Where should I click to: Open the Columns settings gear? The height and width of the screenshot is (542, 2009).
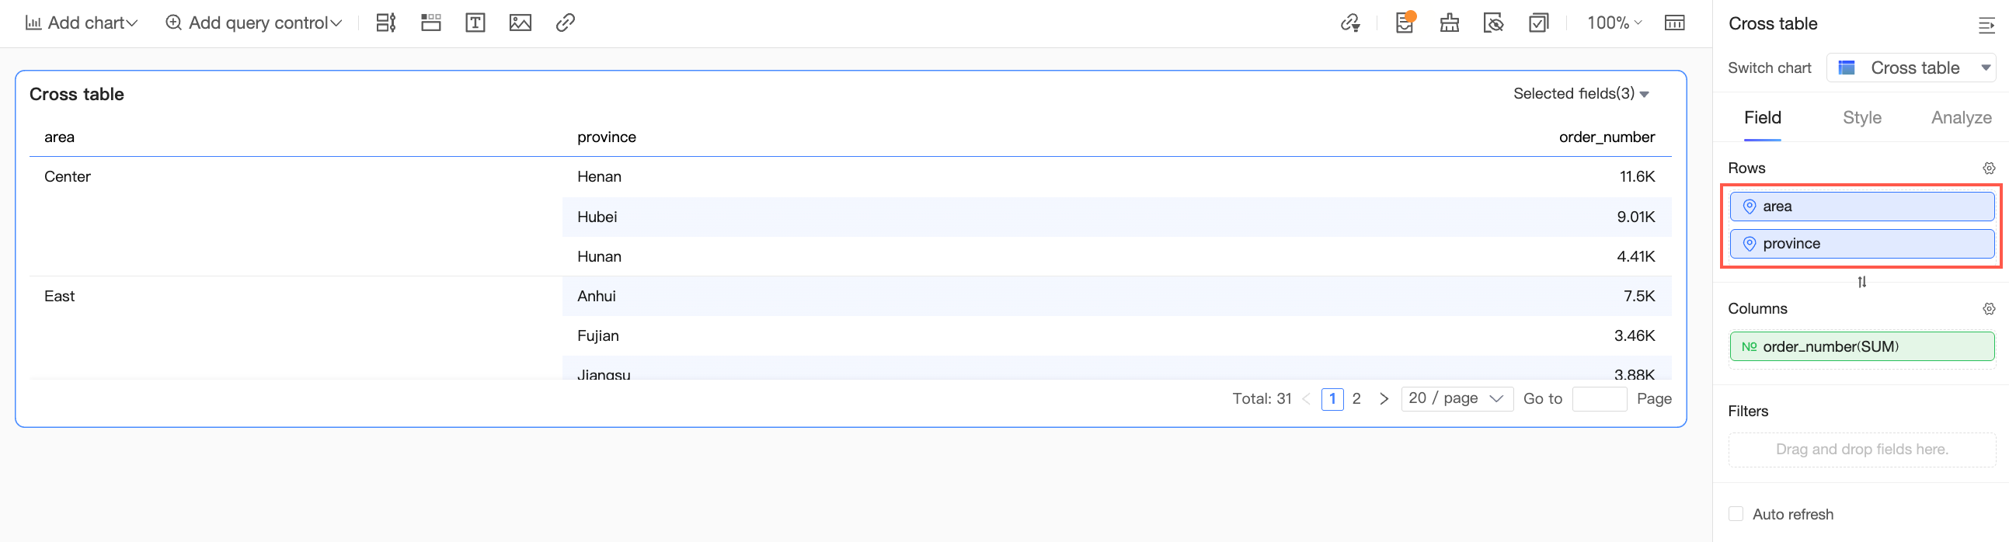pyautogui.click(x=1989, y=309)
